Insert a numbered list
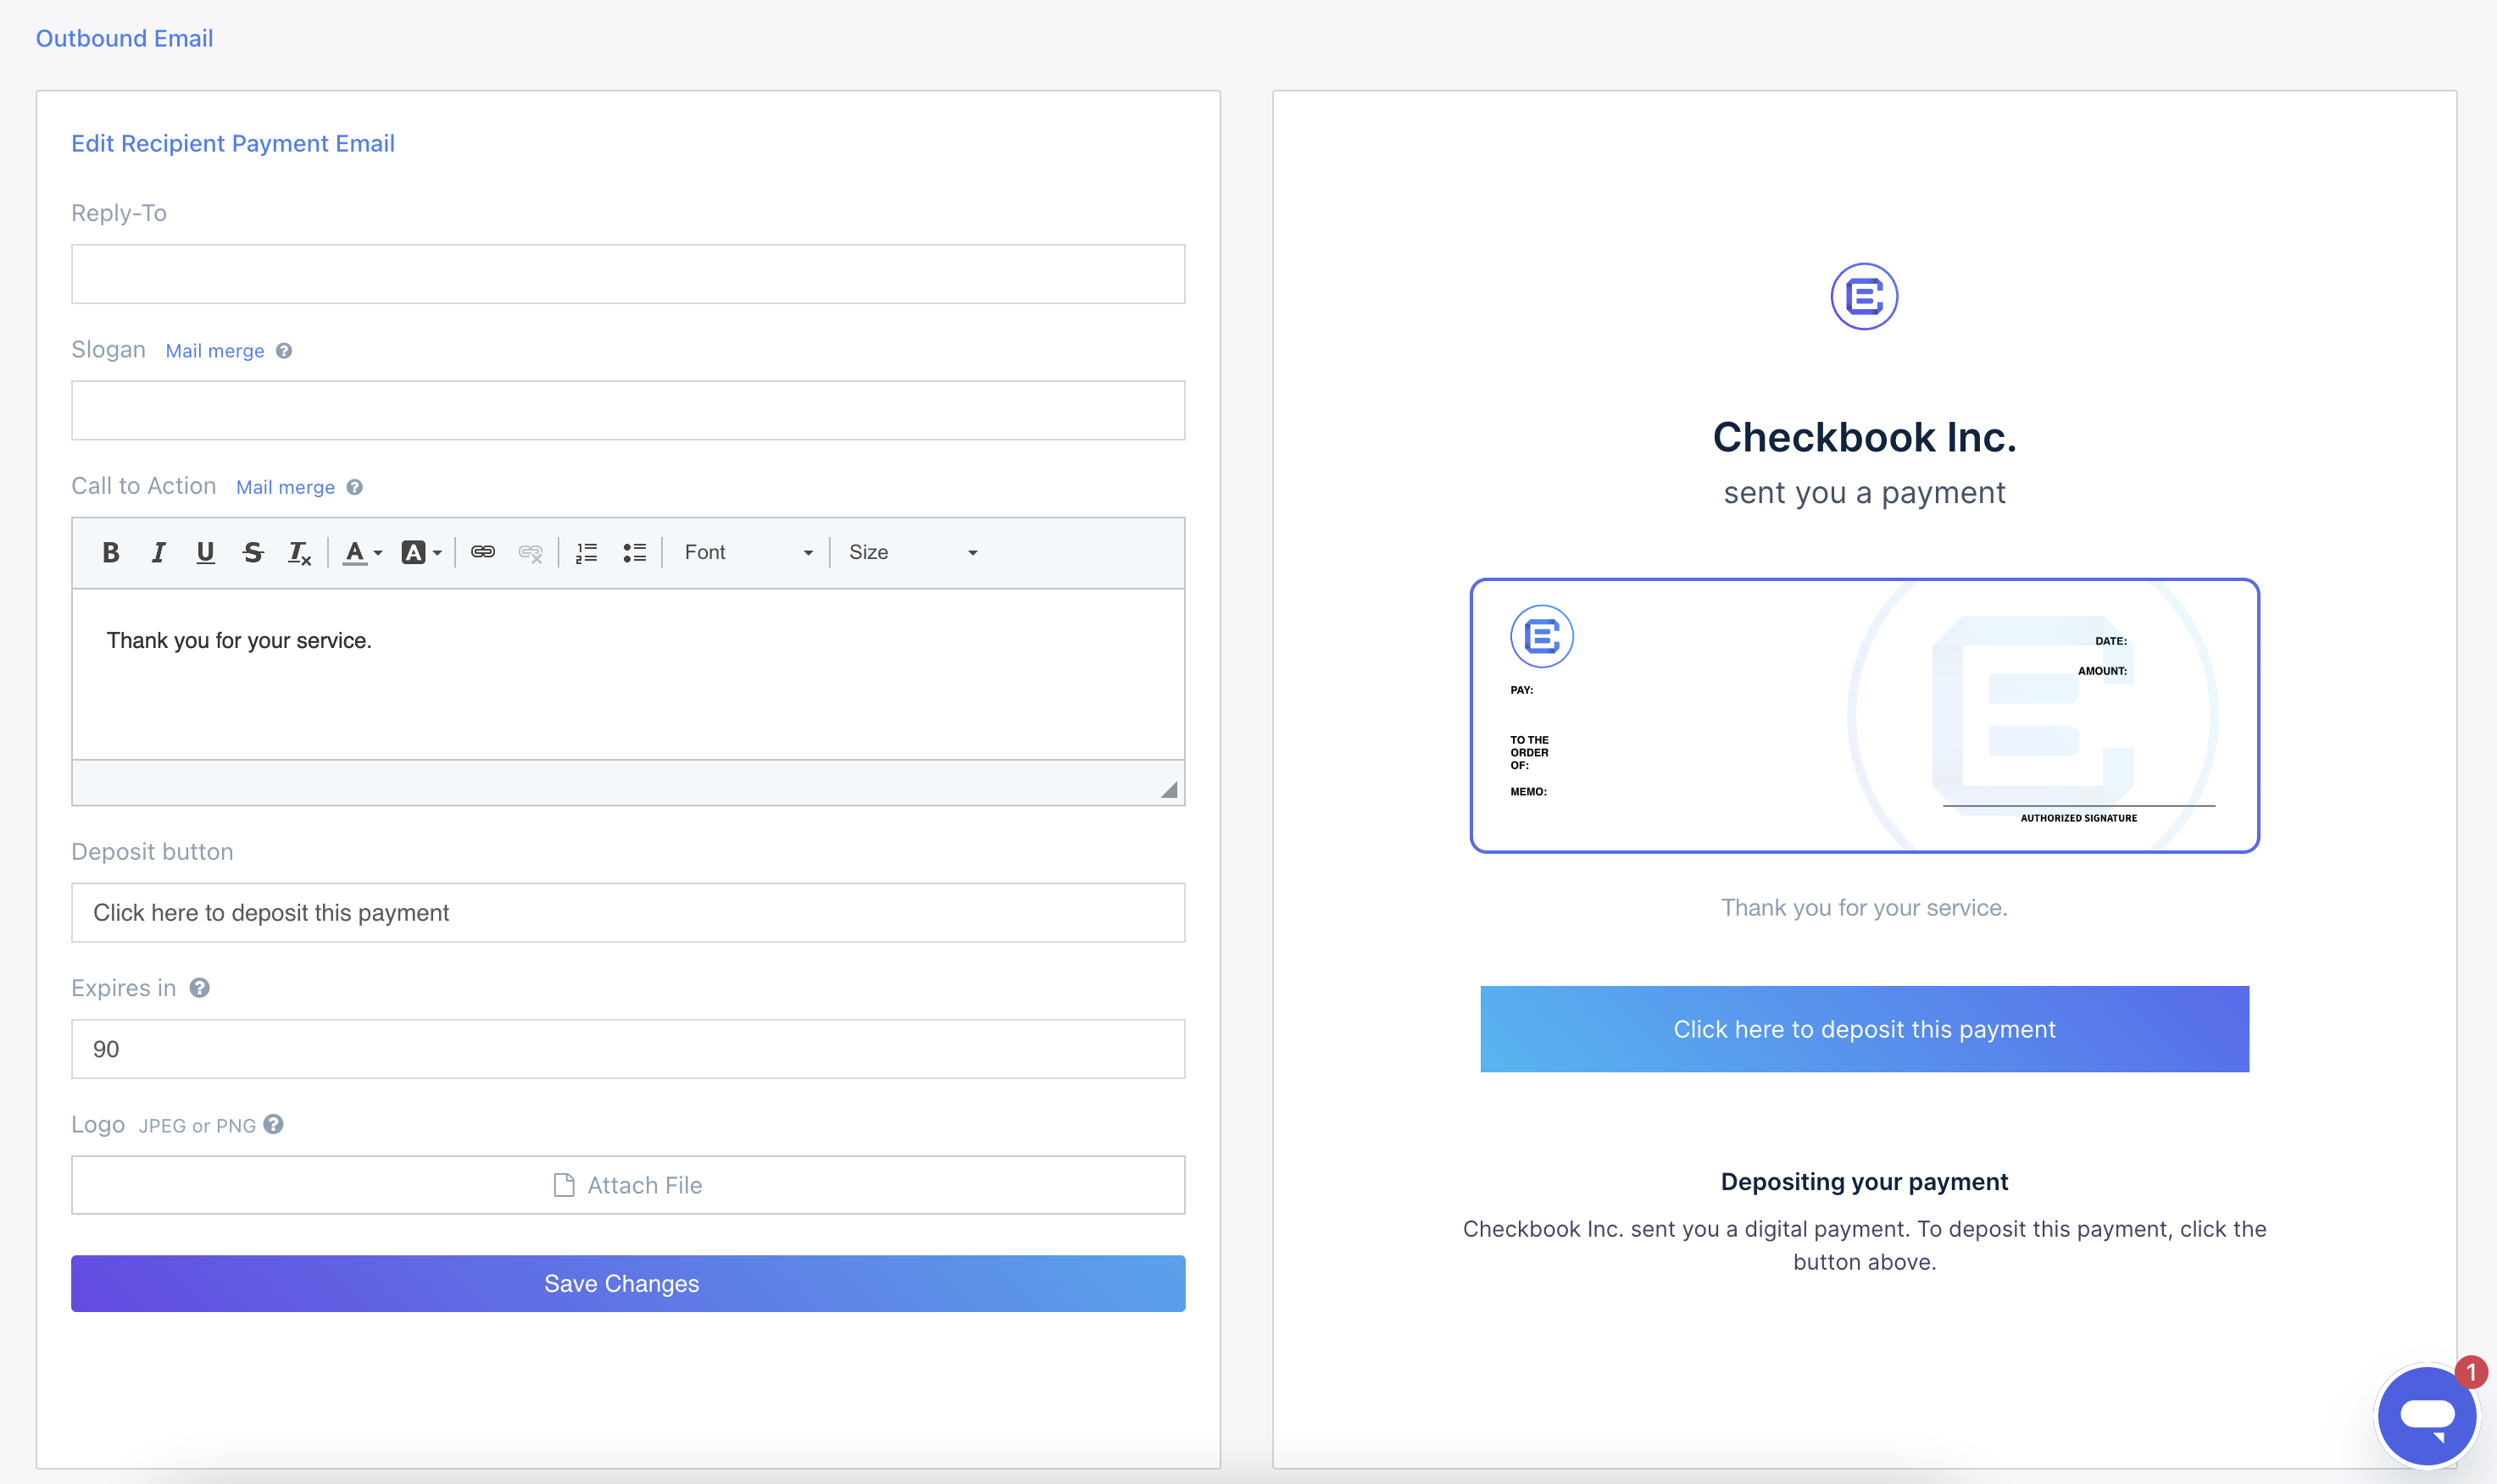This screenshot has height=1484, width=2497. click(587, 552)
